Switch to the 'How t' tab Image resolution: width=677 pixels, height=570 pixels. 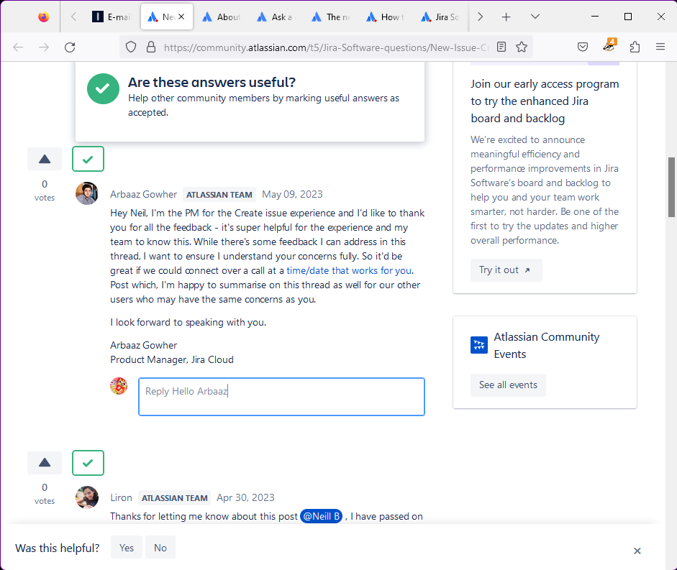385,17
